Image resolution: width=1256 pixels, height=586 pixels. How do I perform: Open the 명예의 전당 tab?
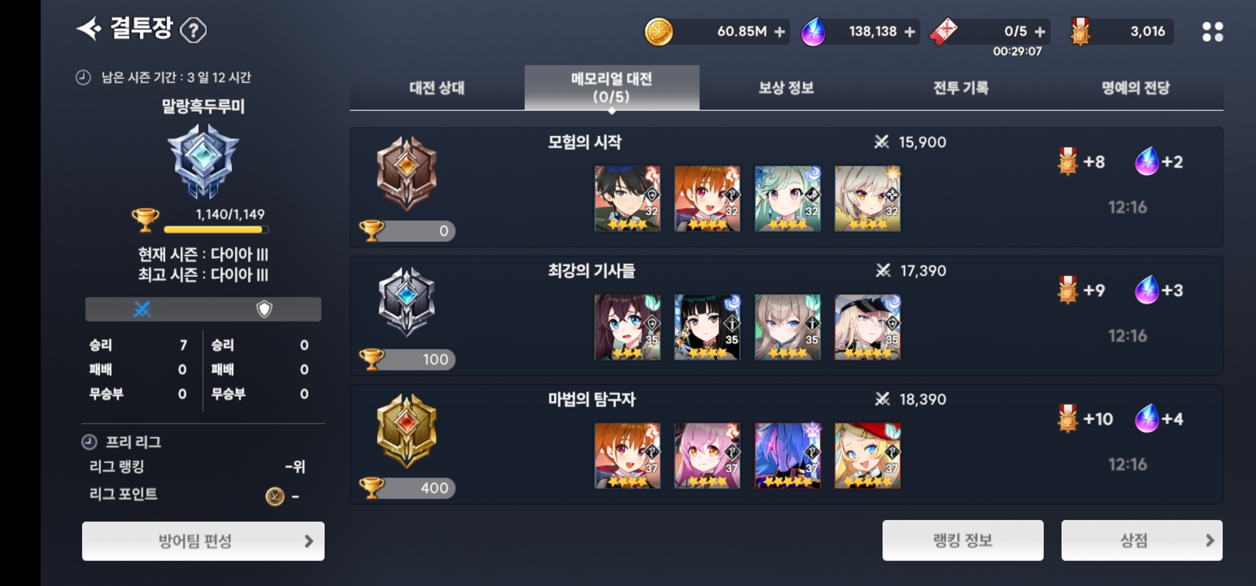[x=1136, y=88]
